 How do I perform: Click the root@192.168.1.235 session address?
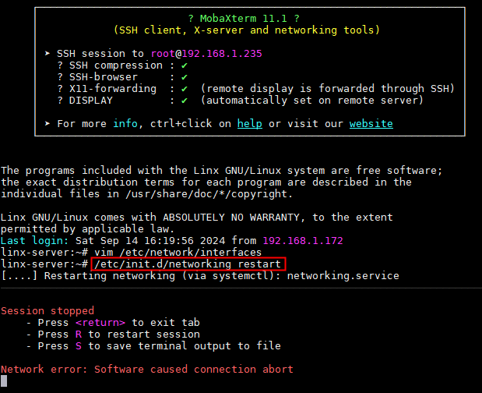point(206,54)
